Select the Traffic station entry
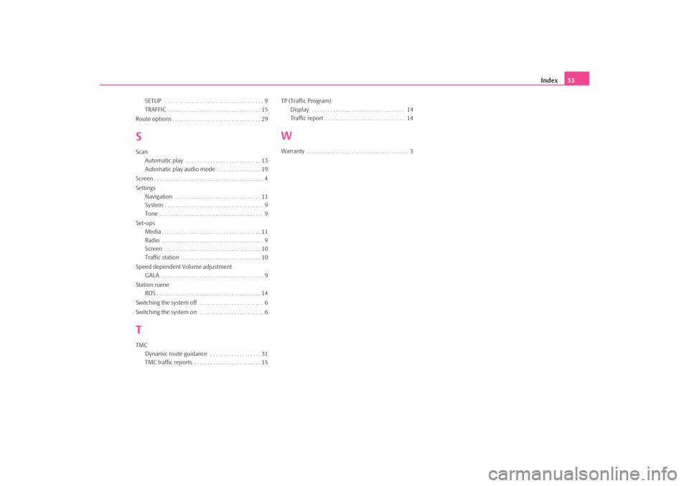 tap(161, 257)
